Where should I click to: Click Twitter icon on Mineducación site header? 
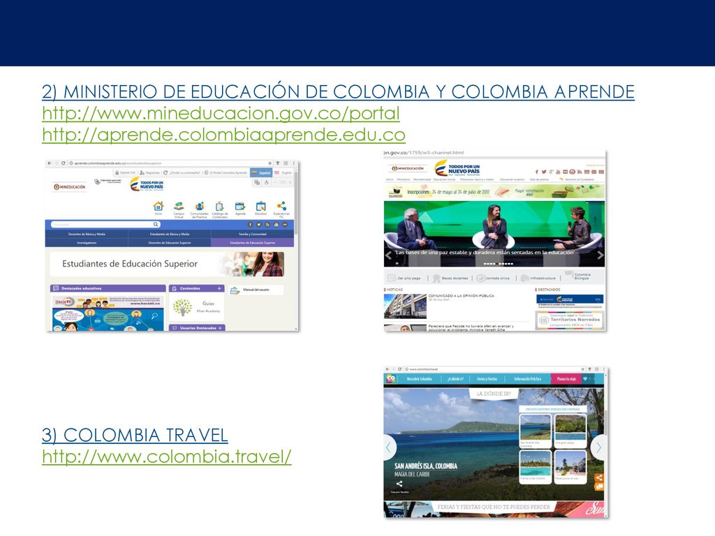tap(543, 172)
